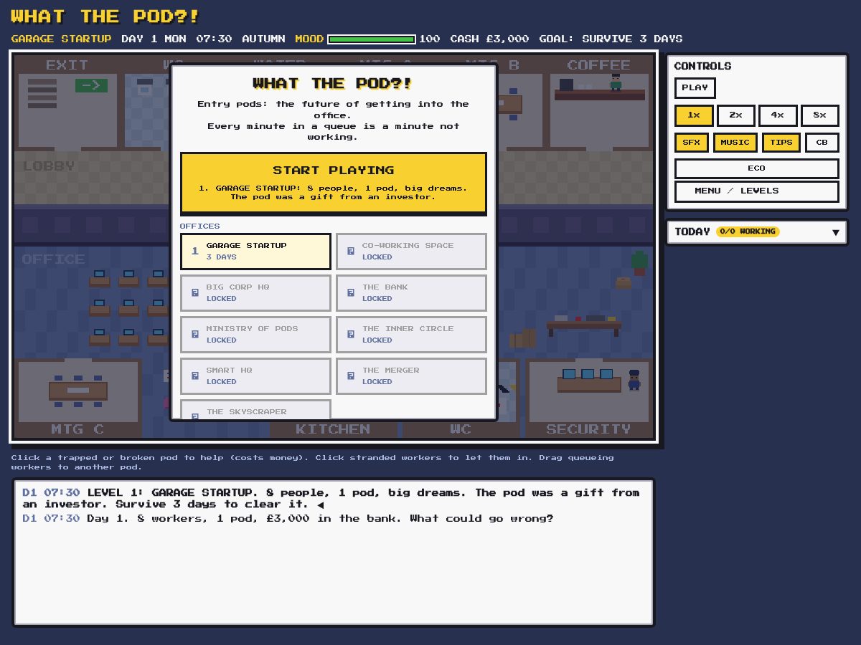Set game speed to 8x
861x645 pixels.
(x=819, y=115)
